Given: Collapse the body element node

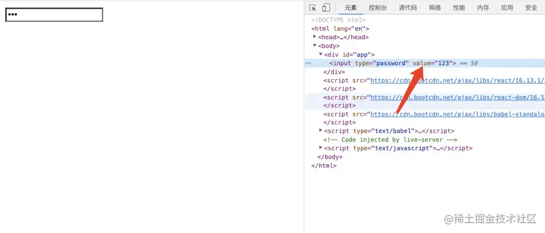Looking at the screenshot, I should pos(315,45).
